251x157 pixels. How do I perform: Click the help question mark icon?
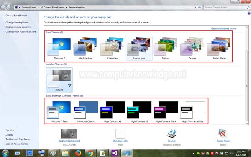249,13
